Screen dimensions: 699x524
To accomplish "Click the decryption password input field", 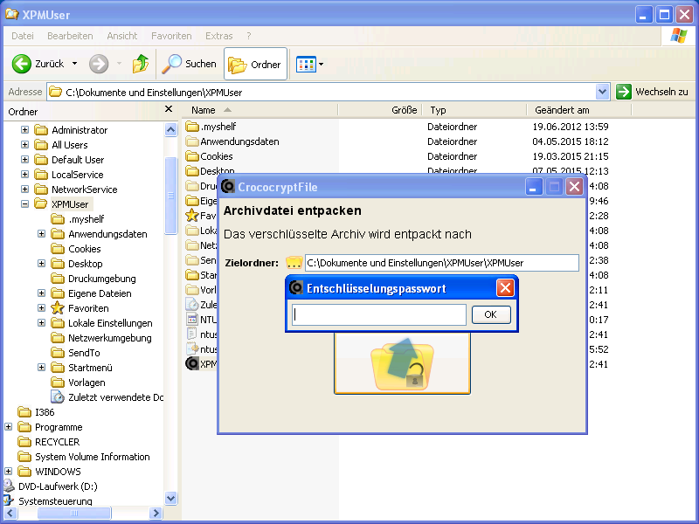I will point(379,315).
